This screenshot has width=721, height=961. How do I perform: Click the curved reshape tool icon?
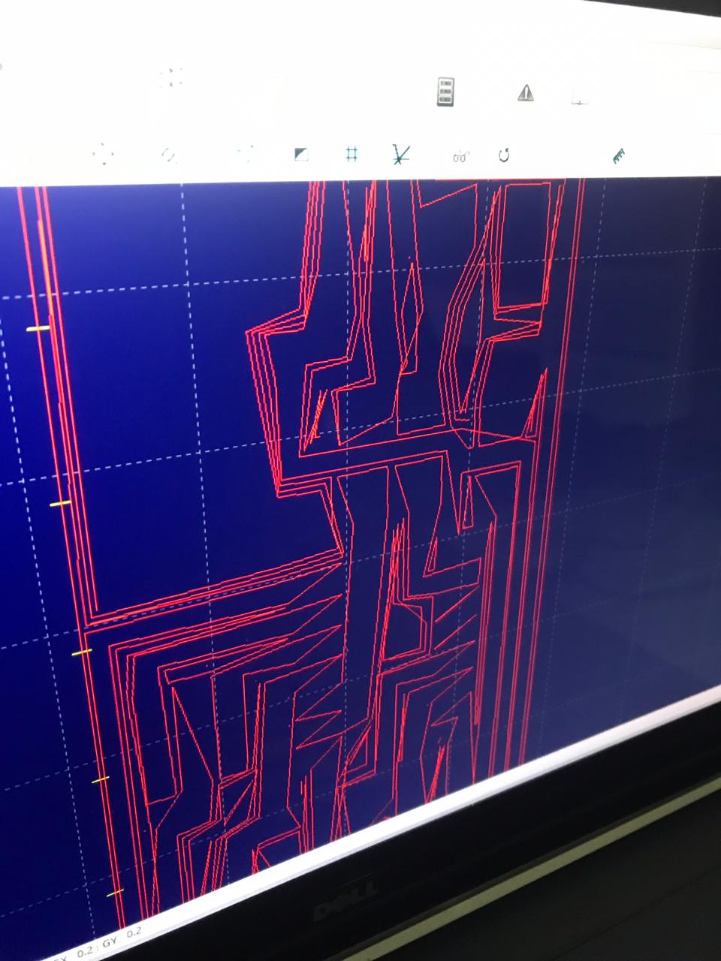[x=167, y=153]
